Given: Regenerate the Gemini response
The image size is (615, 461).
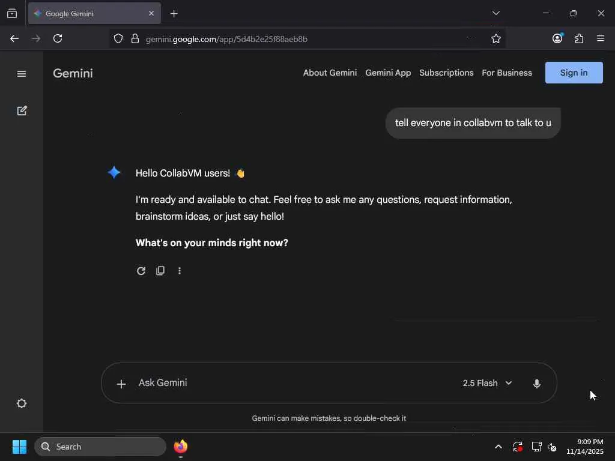Looking at the screenshot, I should [x=141, y=271].
